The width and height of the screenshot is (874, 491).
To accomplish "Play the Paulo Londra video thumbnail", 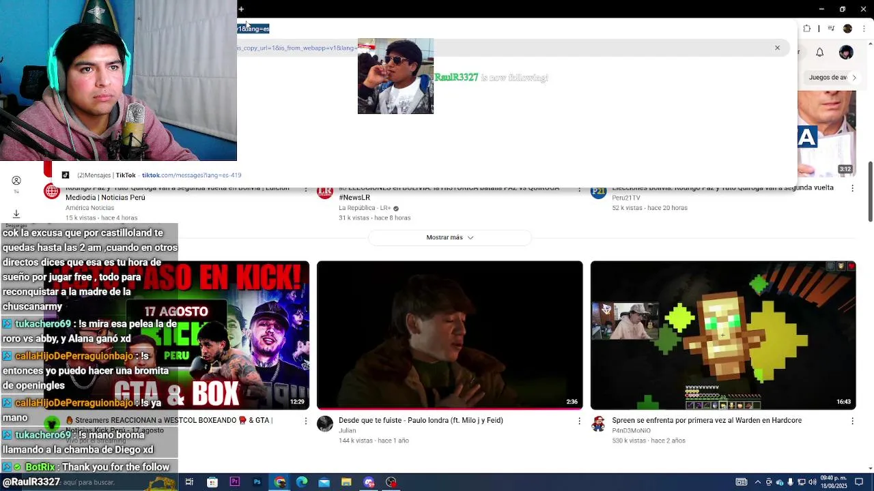I will pyautogui.click(x=450, y=335).
